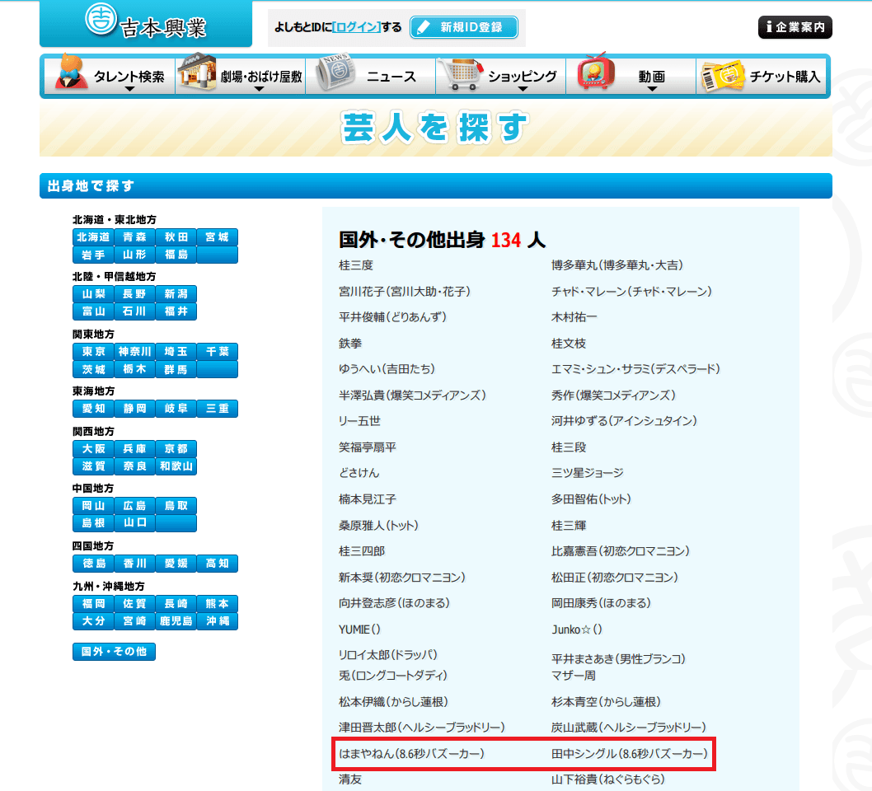Open 山下裕貴(ねぐらもぐら) link
872x791 pixels.
point(607,780)
